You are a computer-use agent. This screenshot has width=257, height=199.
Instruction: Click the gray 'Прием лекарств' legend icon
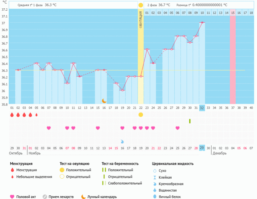(44, 197)
